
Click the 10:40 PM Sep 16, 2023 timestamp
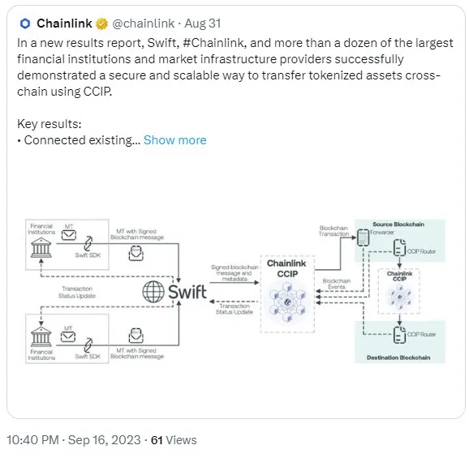point(74,440)
